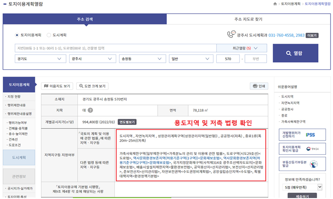Open 공시지가·실거래가 sidebar item
The height and width of the screenshot is (199, 333).
20,189
